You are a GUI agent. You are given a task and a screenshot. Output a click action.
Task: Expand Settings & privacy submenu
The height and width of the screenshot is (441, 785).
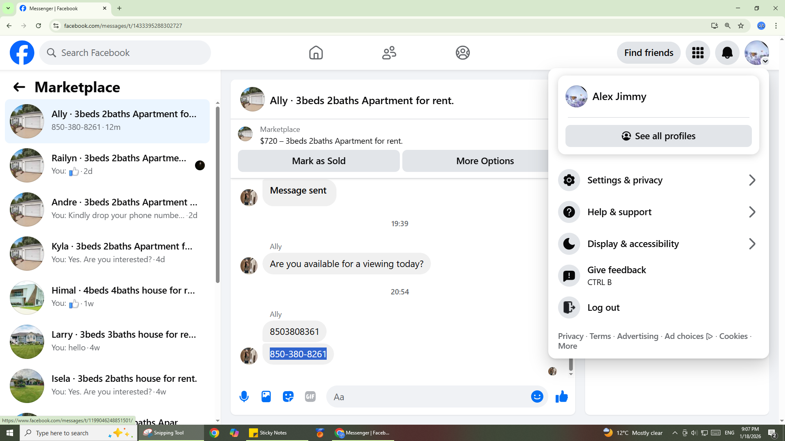coord(658,180)
